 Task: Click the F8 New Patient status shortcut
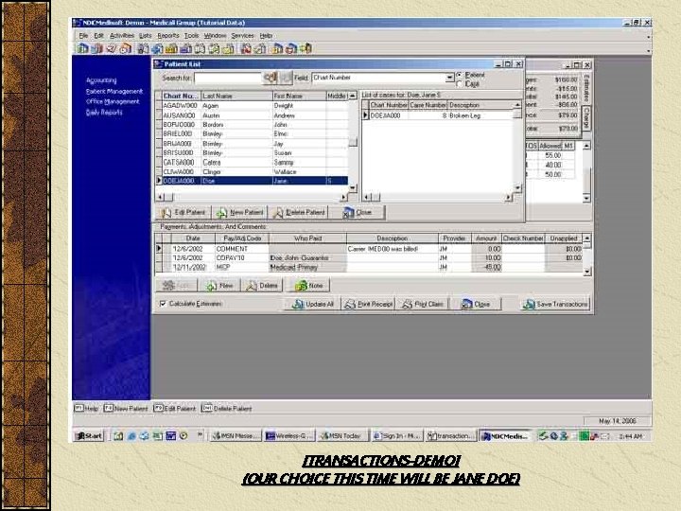click(126, 409)
